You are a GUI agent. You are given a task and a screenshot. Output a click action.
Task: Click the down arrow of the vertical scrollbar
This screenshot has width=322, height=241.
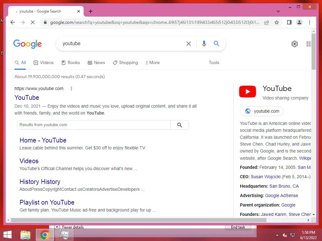pyautogui.click(x=314, y=215)
